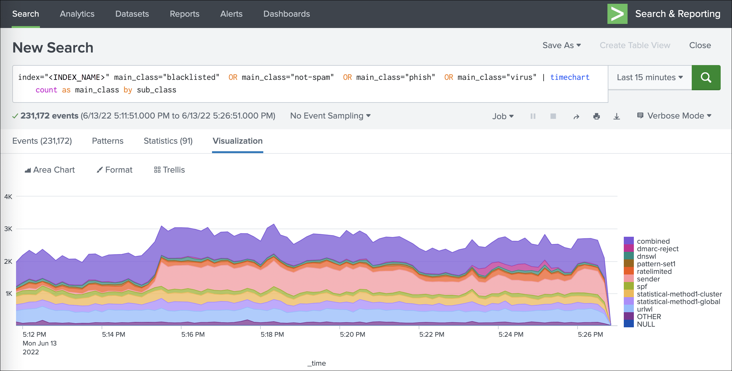Share the search job results

[576, 116]
